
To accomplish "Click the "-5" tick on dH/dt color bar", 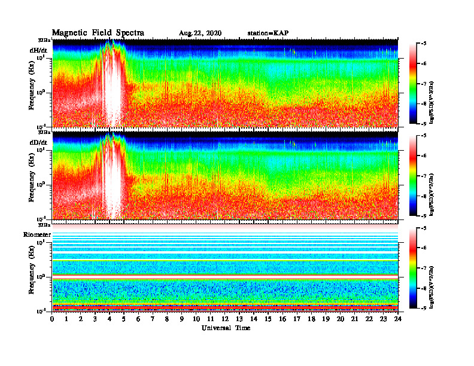I will [x=424, y=44].
